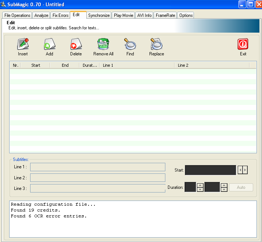Click the Auto duration button
The height and width of the screenshot is (242, 262).
click(241, 187)
